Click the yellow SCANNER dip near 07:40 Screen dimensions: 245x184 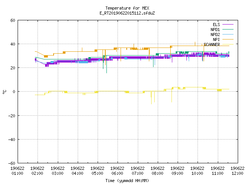coord(151,98)
